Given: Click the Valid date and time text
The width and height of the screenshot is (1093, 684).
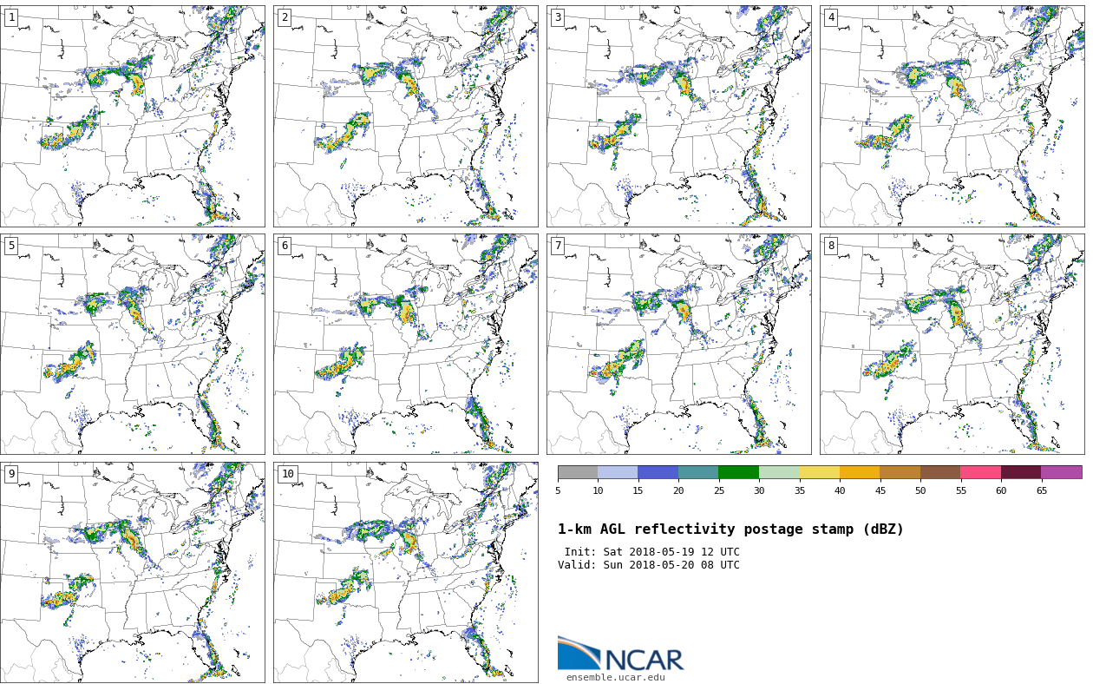Looking at the screenshot, I should click(649, 565).
